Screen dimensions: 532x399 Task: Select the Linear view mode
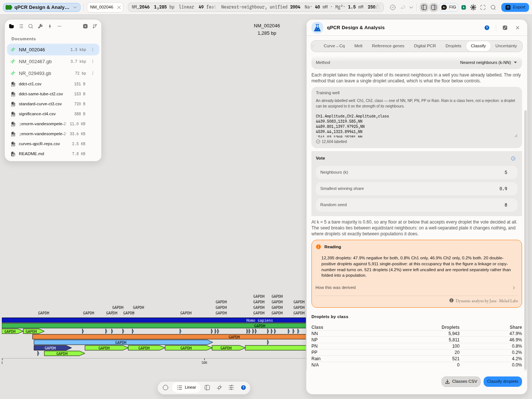pyautogui.click(x=187, y=388)
